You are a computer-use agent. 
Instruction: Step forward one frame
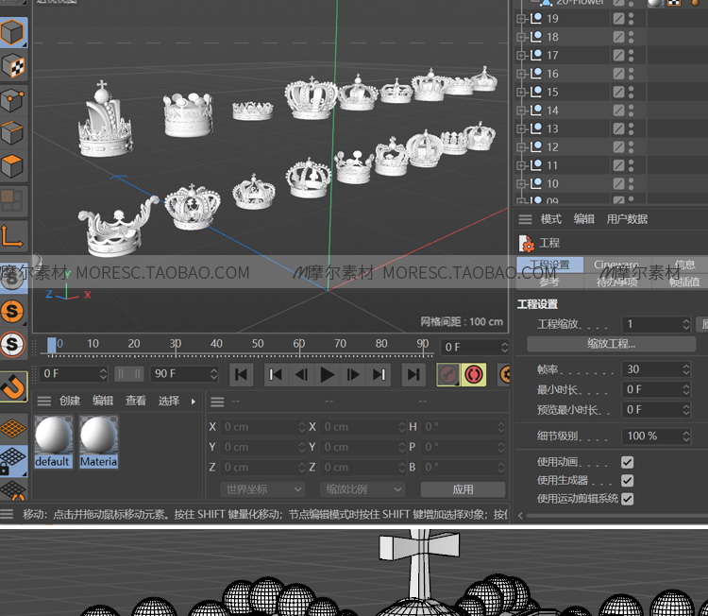[x=353, y=374]
